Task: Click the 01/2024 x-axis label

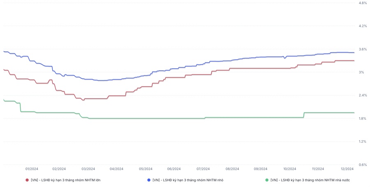Action: [x=32, y=169]
